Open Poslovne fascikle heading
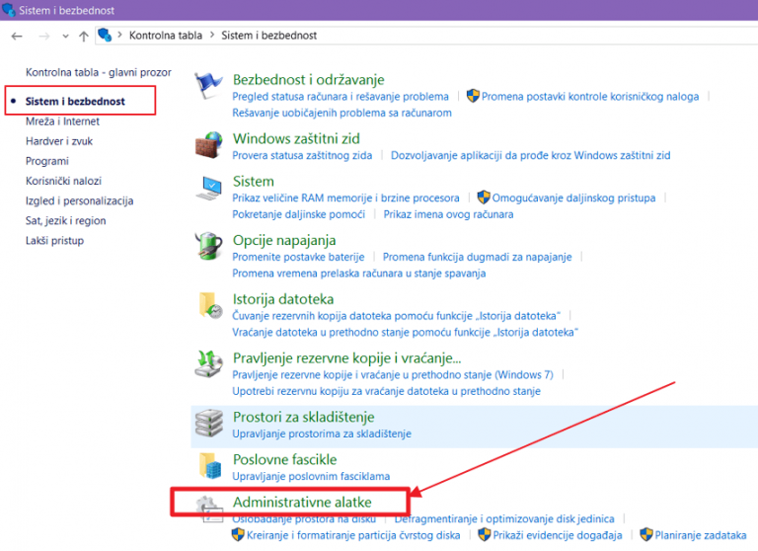Image resolution: width=758 pixels, height=551 pixels. click(x=284, y=459)
